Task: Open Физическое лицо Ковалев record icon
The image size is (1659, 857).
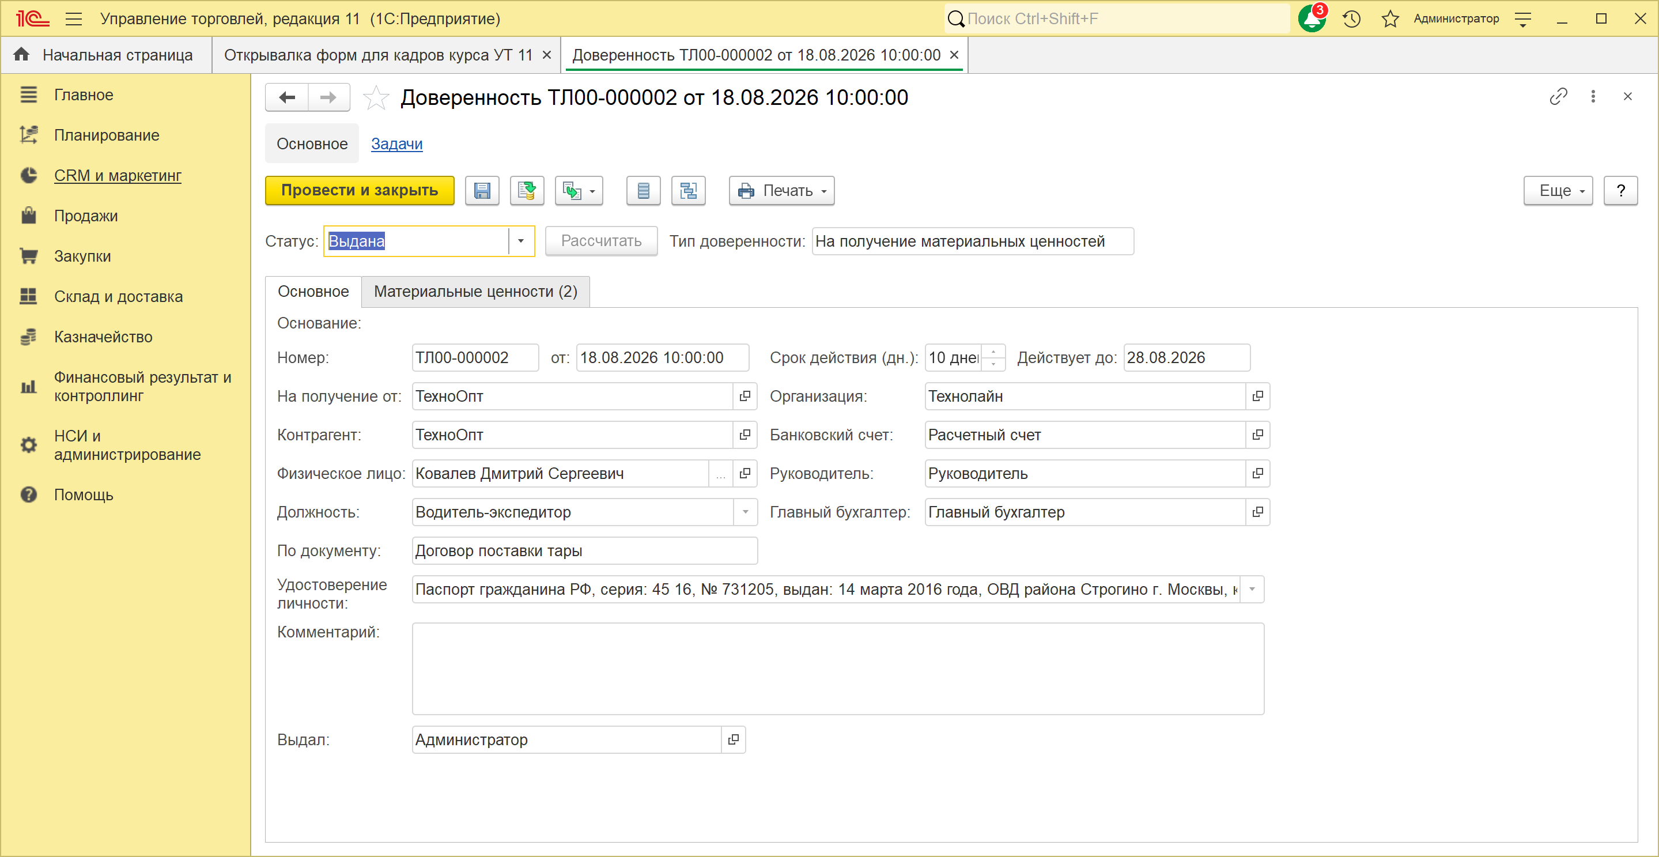Action: (745, 473)
